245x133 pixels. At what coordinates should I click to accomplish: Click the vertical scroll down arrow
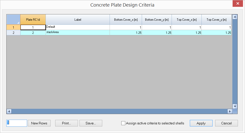[x=235, y=106]
